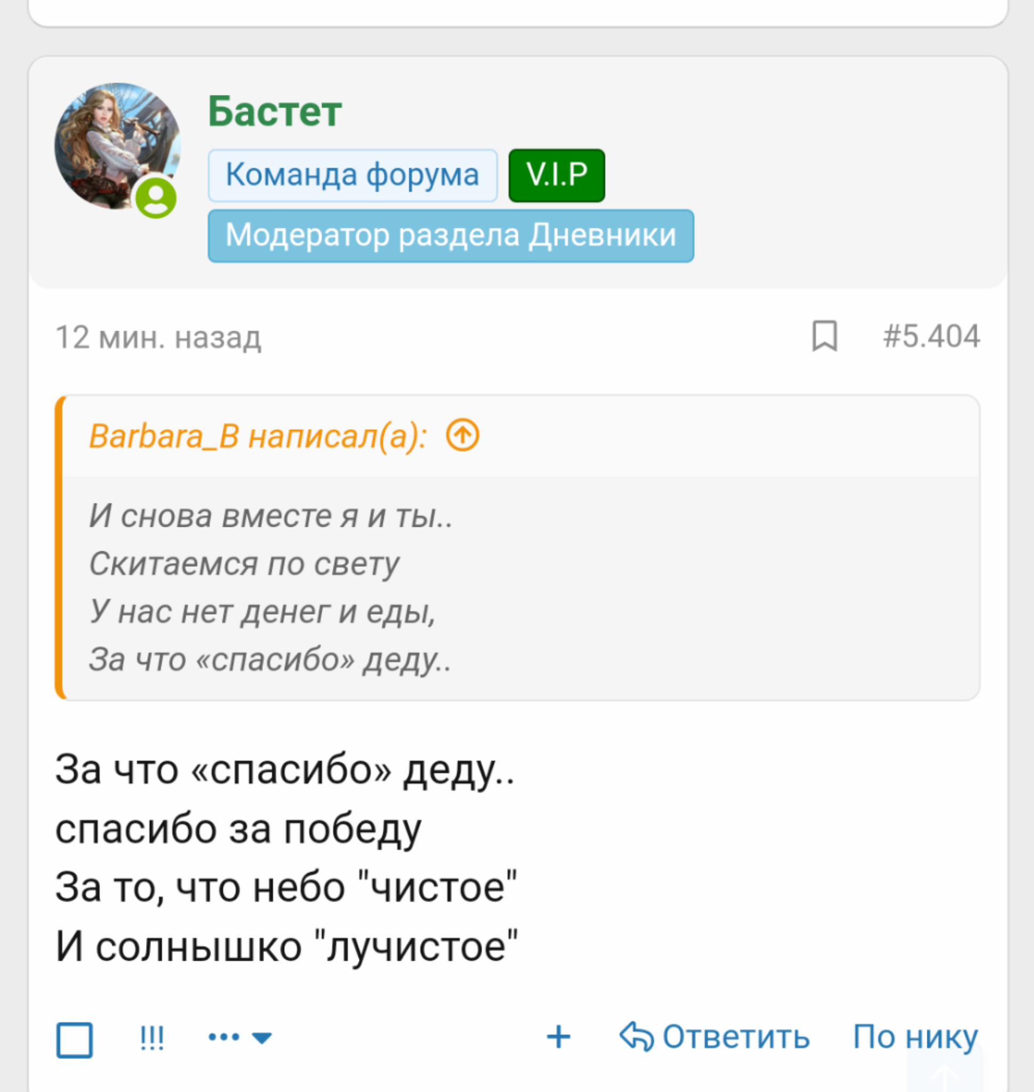1034x1092 pixels.
Task: Click the "По нику" link
Action: [915, 1037]
